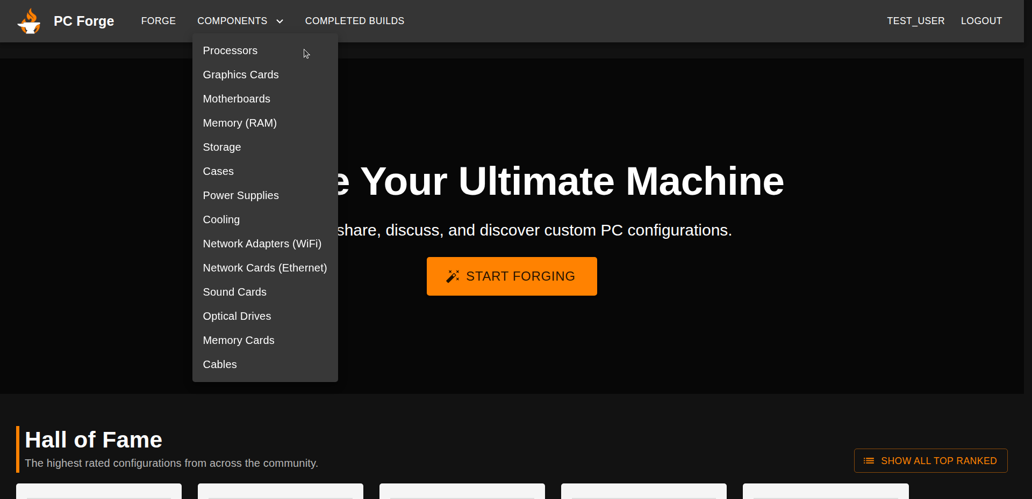Image resolution: width=1032 pixels, height=499 pixels.
Task: Click the list icon beside Show All Top Ranked
Action: (x=869, y=461)
